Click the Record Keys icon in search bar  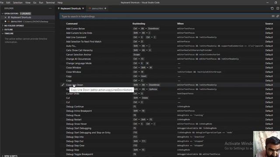[273, 16]
